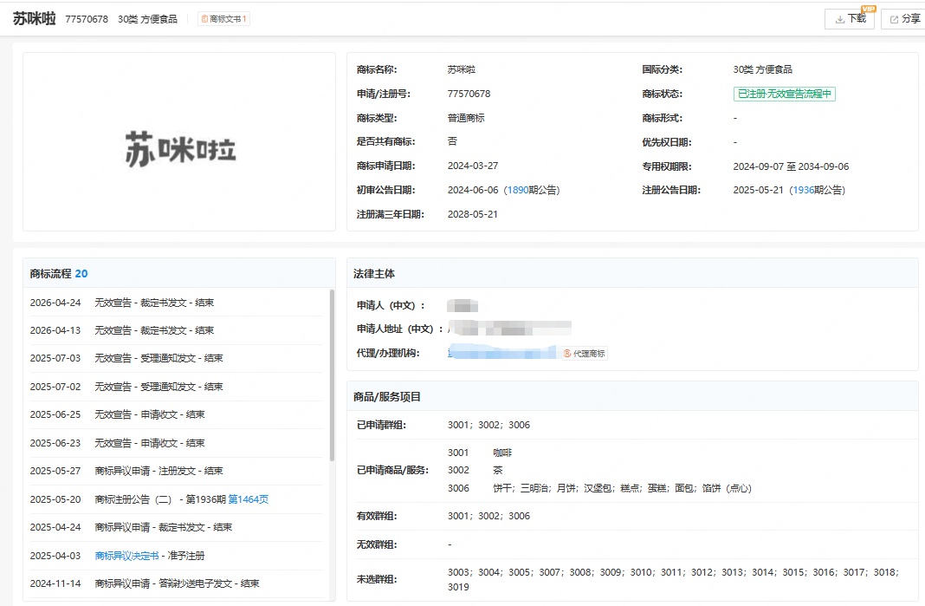Select the 2025-06-25 申请收文 row

[x=176, y=414]
